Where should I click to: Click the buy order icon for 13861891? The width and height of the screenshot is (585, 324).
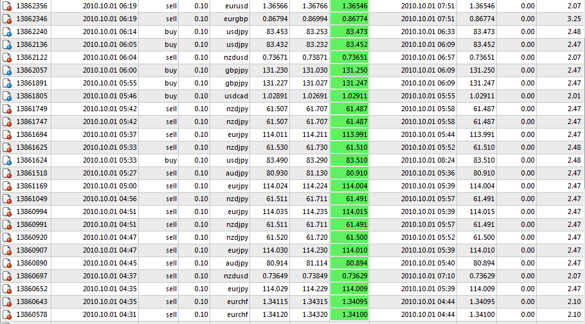[x=6, y=83]
